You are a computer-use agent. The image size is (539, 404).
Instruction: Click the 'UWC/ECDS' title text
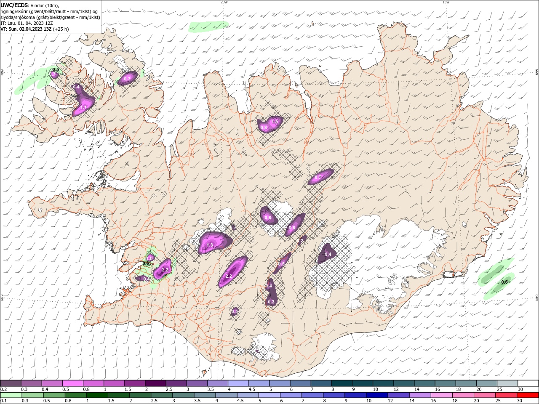click(14, 5)
